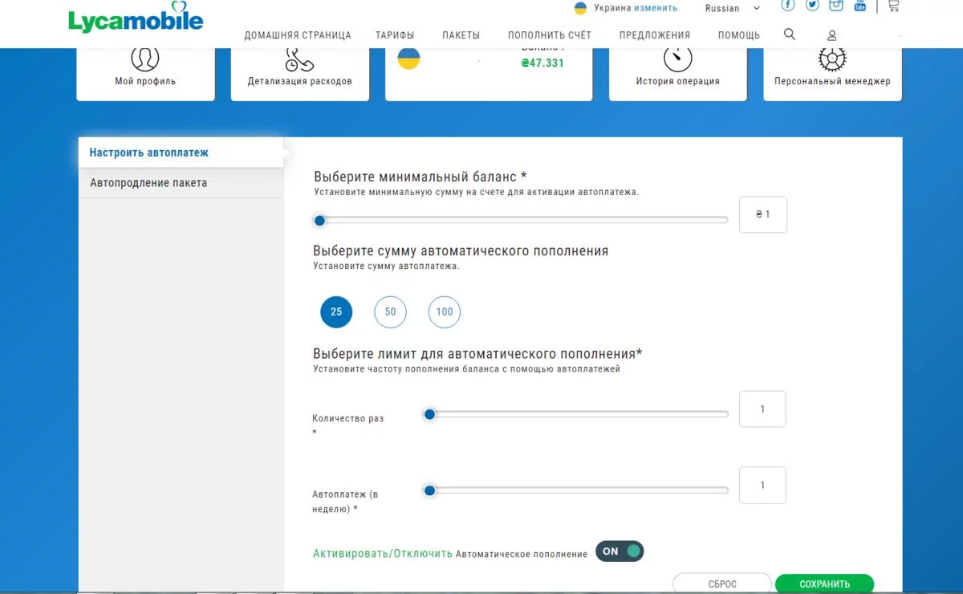Open the YouTube social icon

[860, 6]
